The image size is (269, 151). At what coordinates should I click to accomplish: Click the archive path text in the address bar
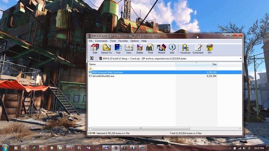(x=145, y=59)
